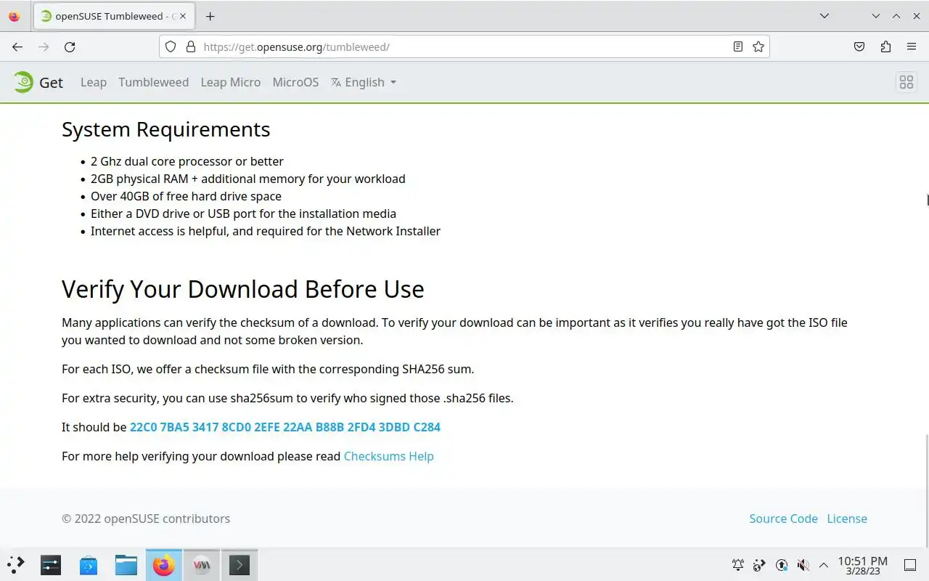Screen dimensions: 929x581
Task: Select the openSUSE Tumbleweed browser tab
Action: [115, 16]
